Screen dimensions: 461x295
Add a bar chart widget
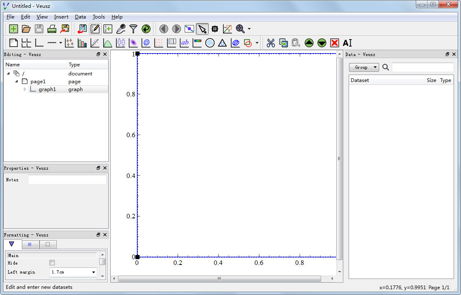82,43
